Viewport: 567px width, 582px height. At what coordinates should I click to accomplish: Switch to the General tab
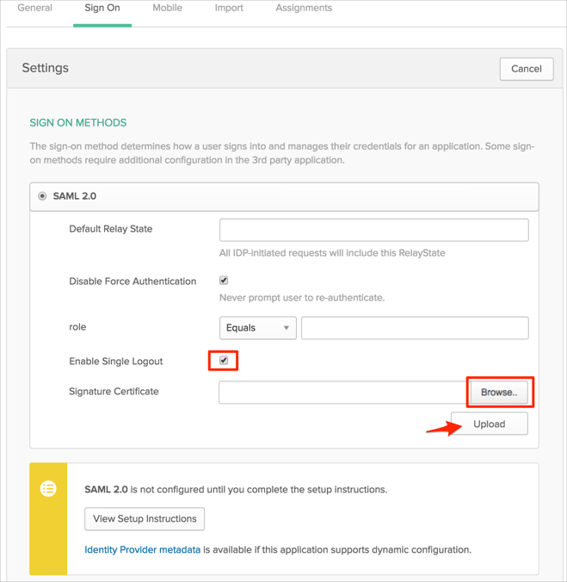point(34,8)
